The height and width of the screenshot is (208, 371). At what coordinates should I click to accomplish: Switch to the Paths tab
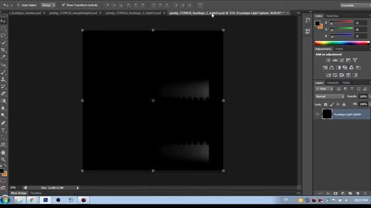click(x=346, y=83)
